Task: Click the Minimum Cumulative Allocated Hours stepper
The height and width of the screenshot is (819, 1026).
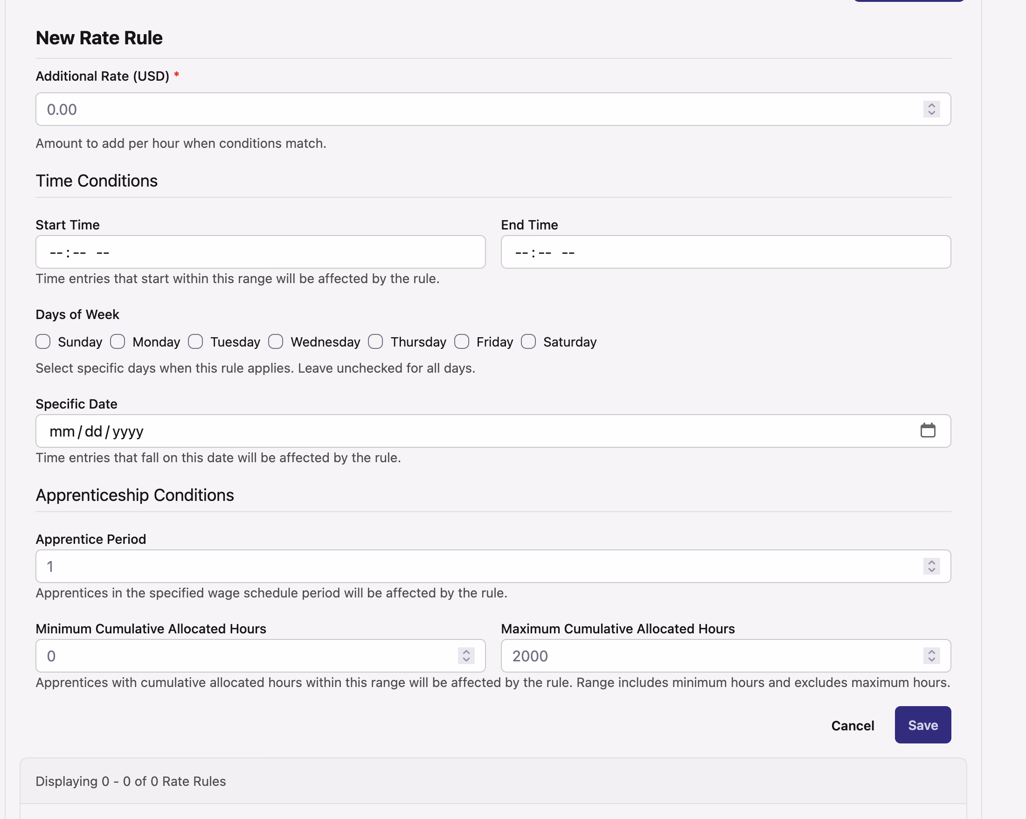Action: point(466,656)
